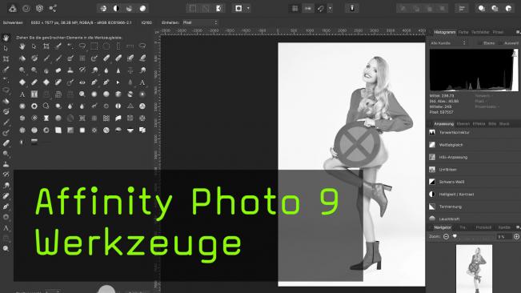Select the Crop tool in left toolbar
Image resolution: width=521 pixels, height=293 pixels.
coord(6,59)
